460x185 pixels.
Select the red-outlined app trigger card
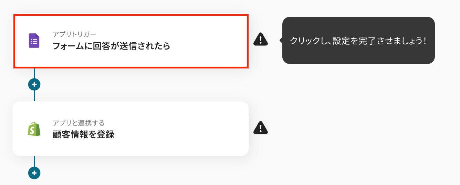pos(131,41)
